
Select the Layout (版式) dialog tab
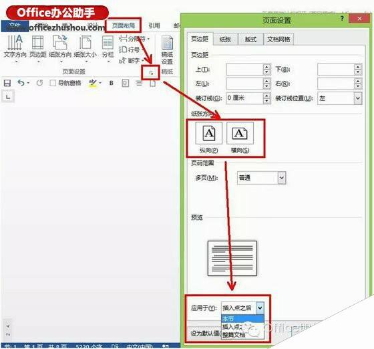coord(250,39)
